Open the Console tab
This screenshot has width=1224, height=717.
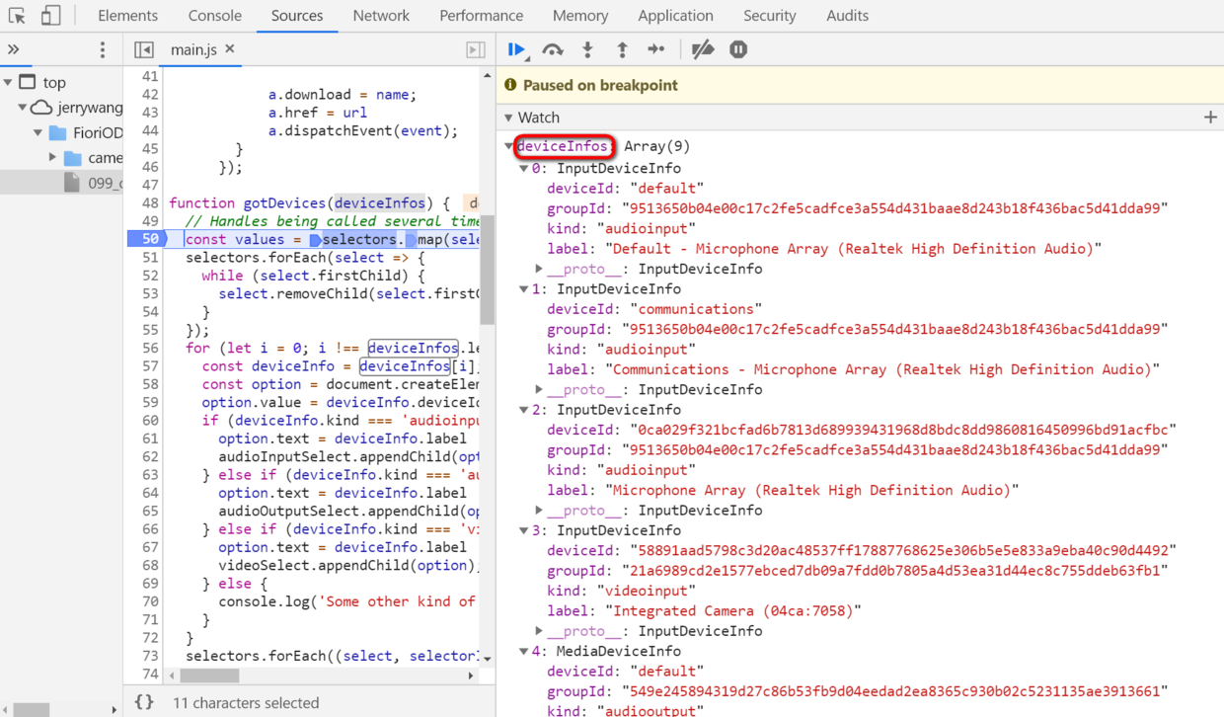tap(214, 16)
